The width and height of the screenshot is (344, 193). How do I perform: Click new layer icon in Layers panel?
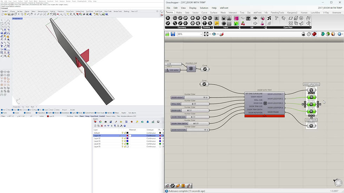pos(95,126)
